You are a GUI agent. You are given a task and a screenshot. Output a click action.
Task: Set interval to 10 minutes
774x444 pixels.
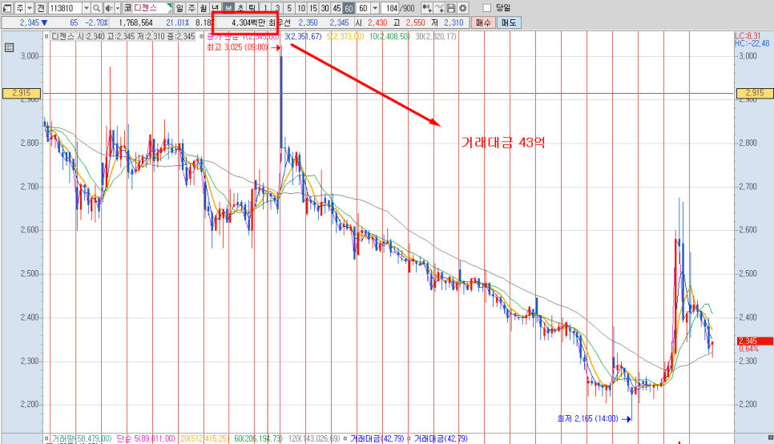(x=301, y=8)
